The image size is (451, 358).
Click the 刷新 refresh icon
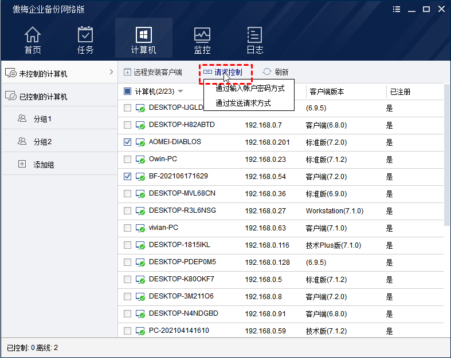267,72
